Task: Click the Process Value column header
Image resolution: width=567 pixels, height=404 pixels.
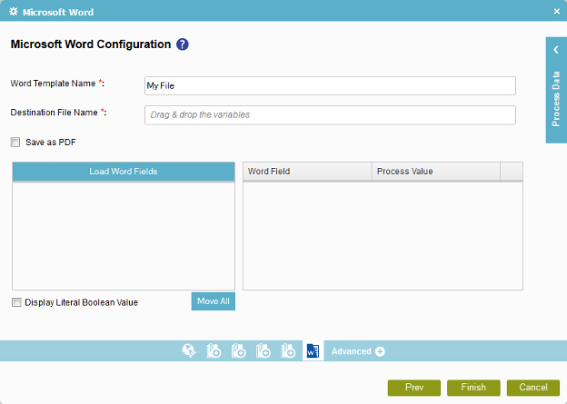Action: 436,172
